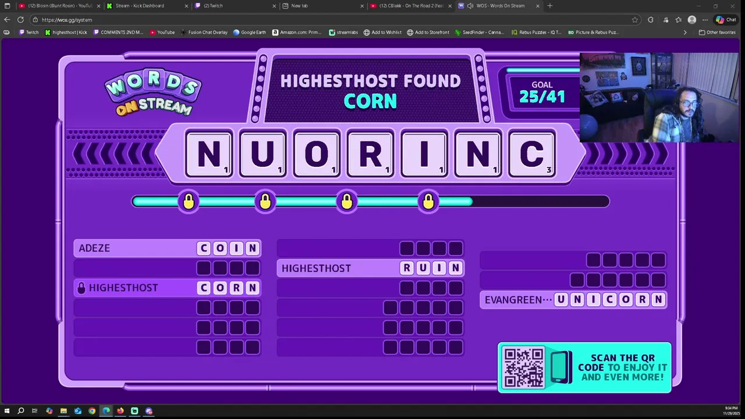Open the Amazon.com Prime bookmark

point(297,33)
